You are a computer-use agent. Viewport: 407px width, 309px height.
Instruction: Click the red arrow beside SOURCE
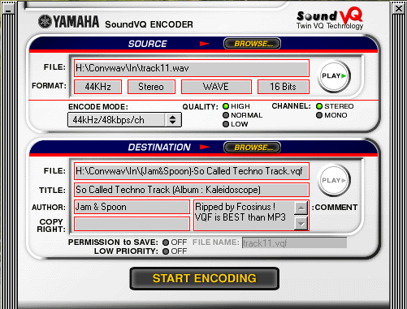[205, 44]
